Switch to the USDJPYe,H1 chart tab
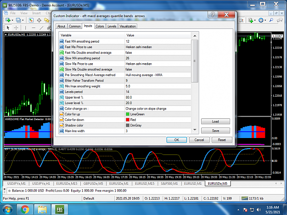Image resolution: width=287 pixels, height=215 pixels. pyautogui.click(x=41, y=183)
